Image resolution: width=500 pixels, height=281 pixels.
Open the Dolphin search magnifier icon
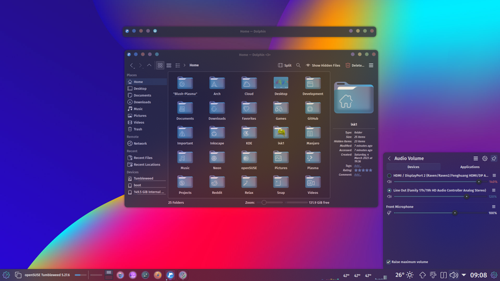coord(298,66)
